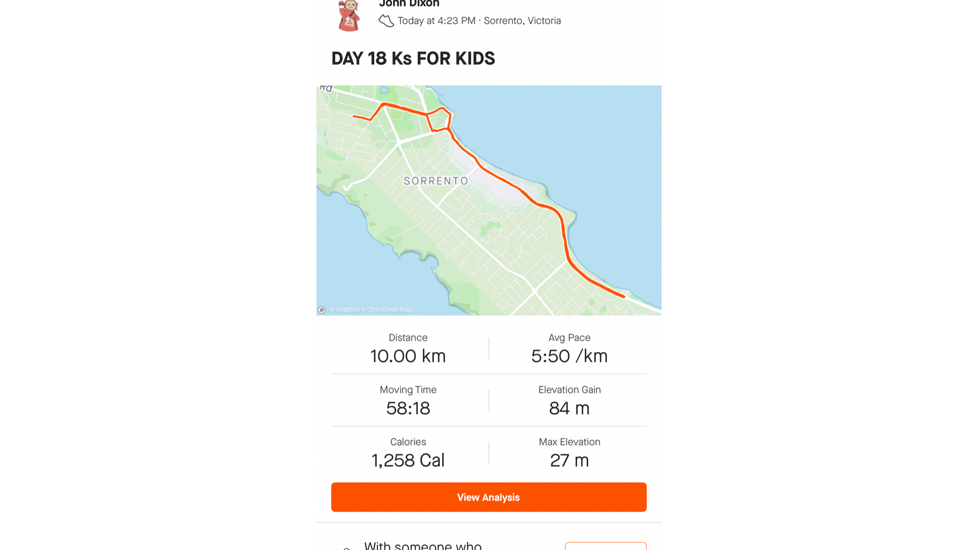Viewport: 978px width, 550px height.
Task: Click the route start point at west end
Action: pyautogui.click(x=354, y=116)
